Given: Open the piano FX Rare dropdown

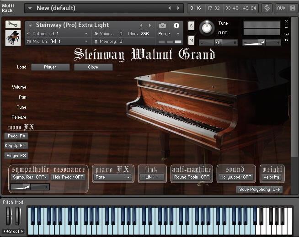Looking at the screenshot, I should [x=112, y=177].
